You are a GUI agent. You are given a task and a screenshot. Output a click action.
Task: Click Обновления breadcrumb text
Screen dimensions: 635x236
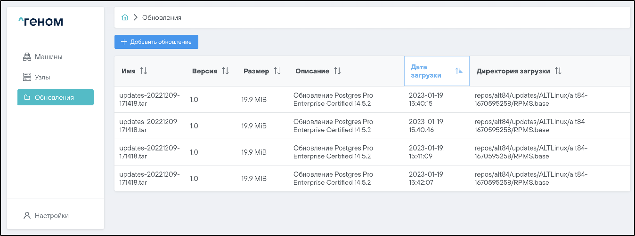[162, 17]
